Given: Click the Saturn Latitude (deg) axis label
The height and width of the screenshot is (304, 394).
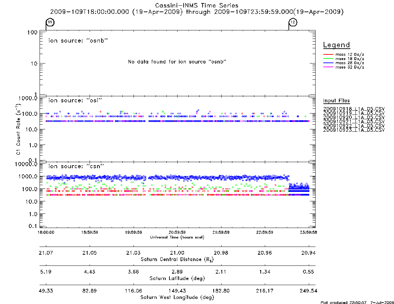Looking at the screenshot, I should 177,278.
